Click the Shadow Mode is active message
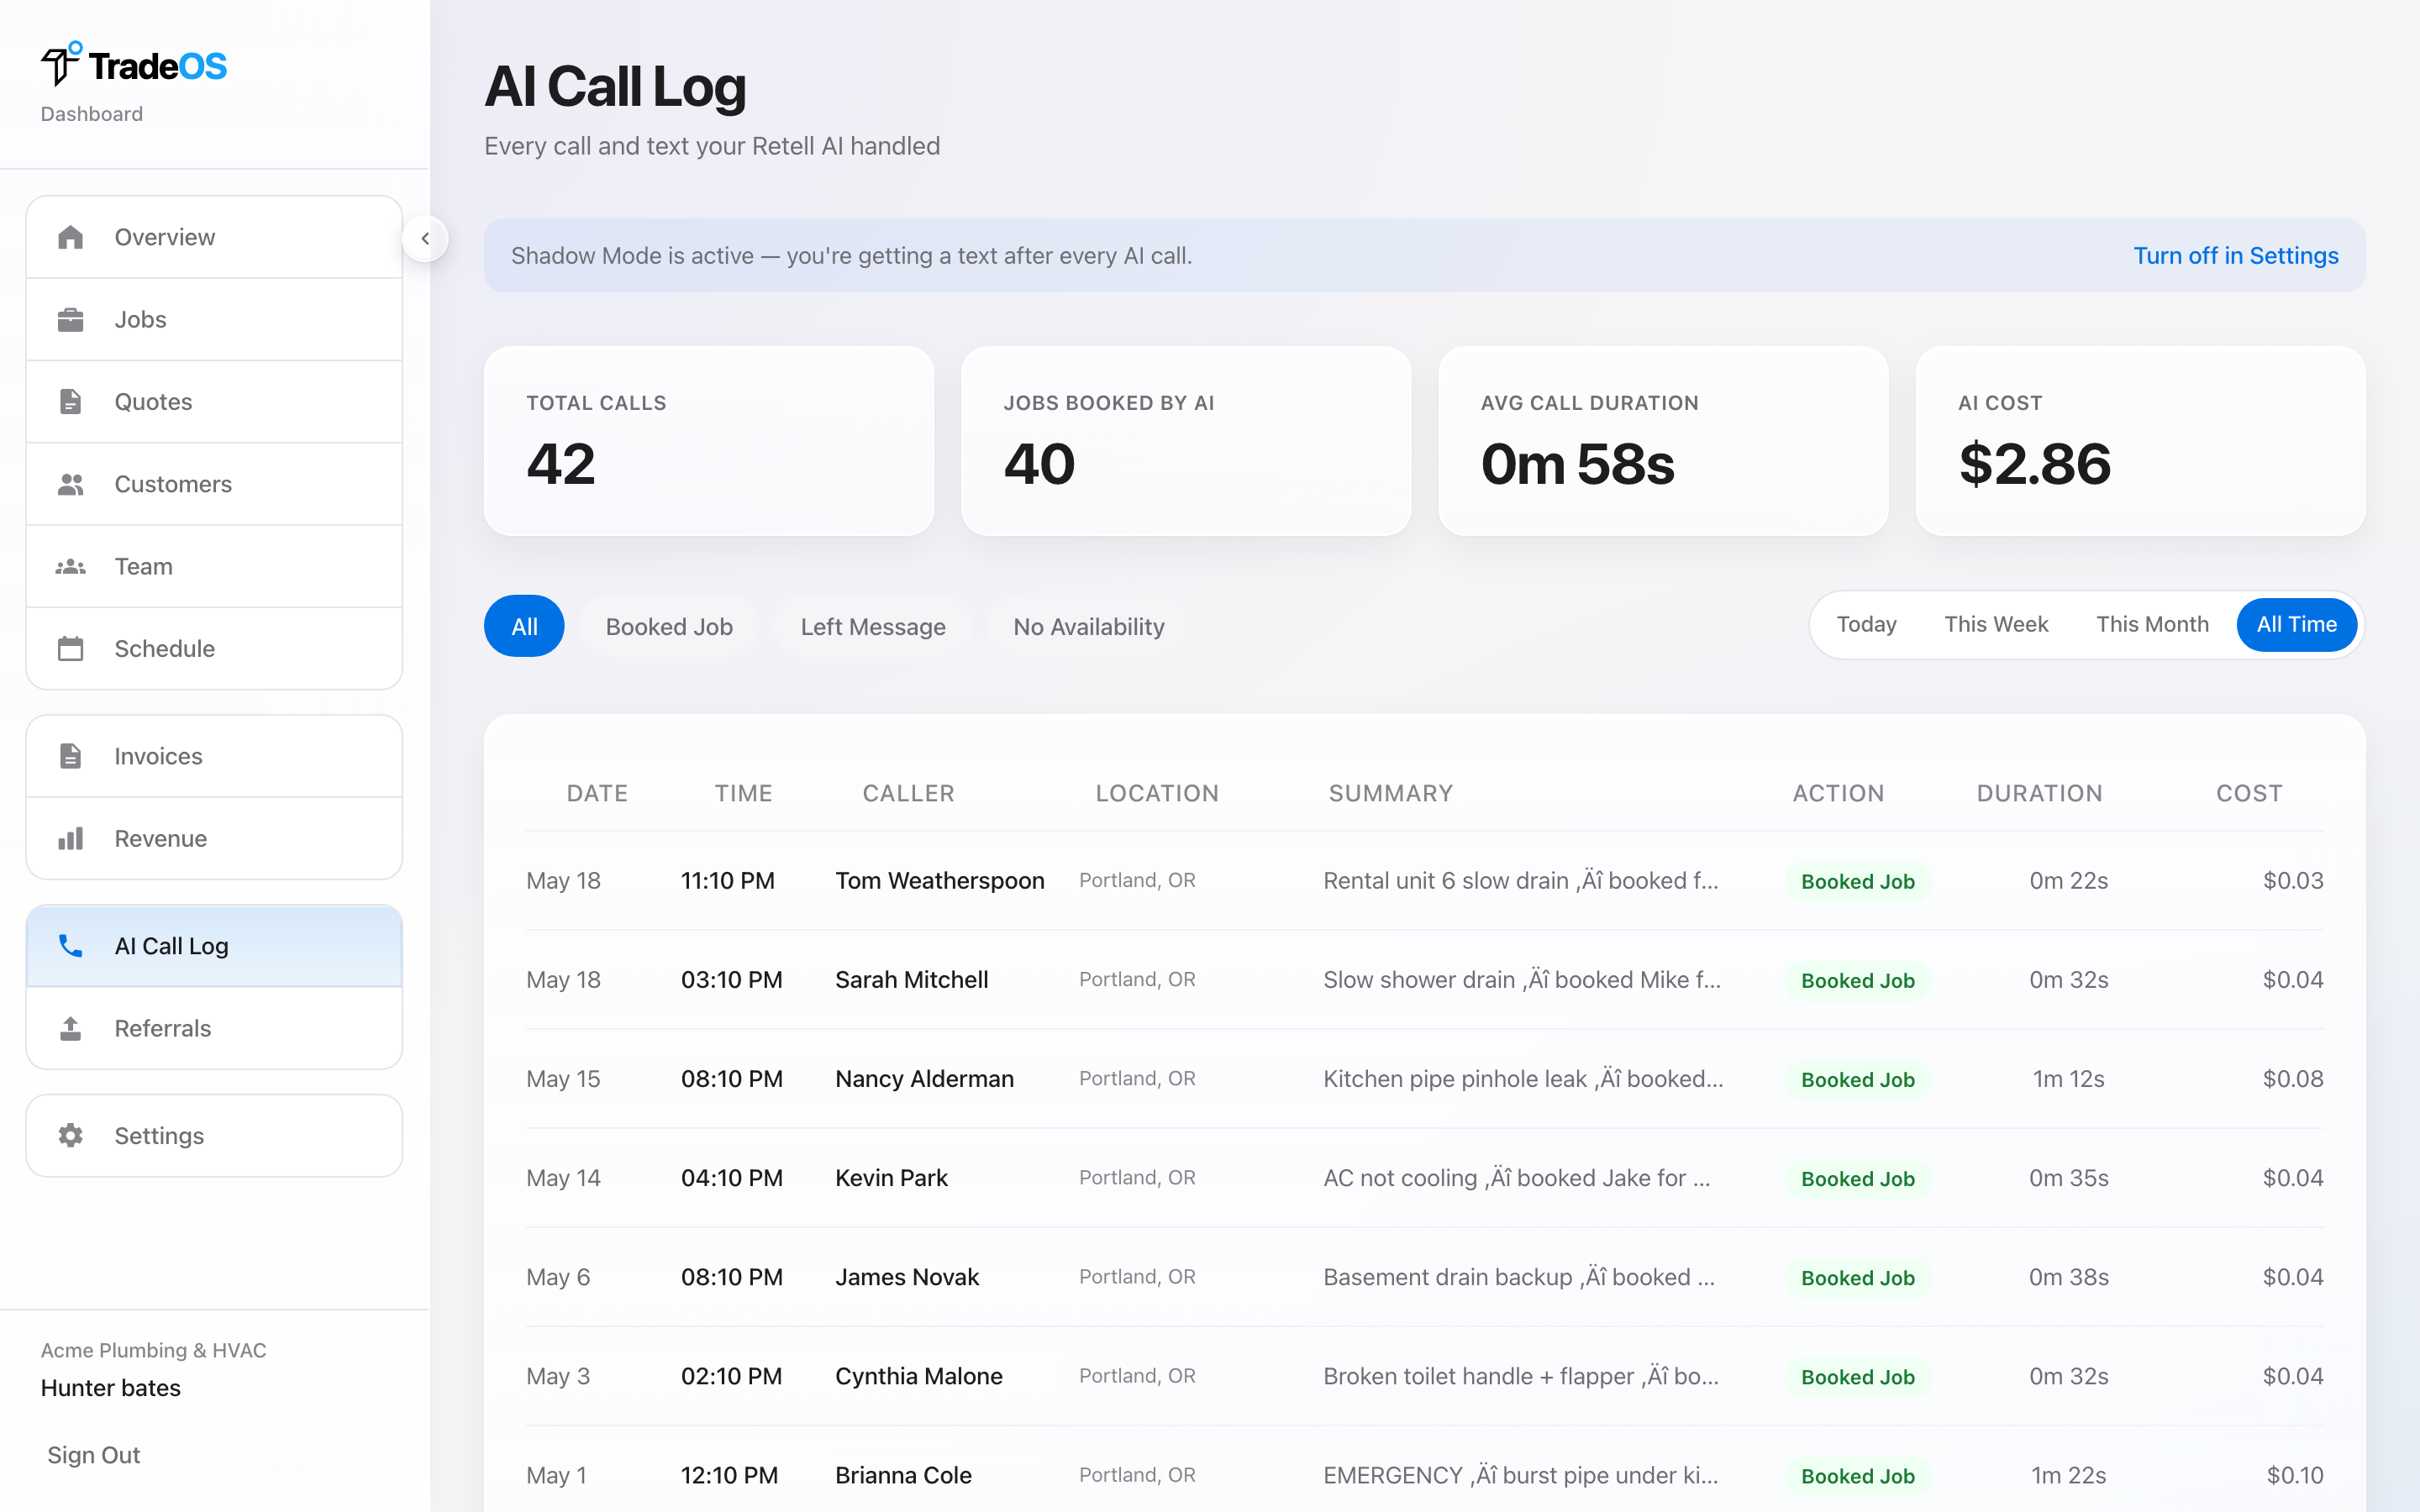Viewport: 2420px width, 1512px height. 851,256
